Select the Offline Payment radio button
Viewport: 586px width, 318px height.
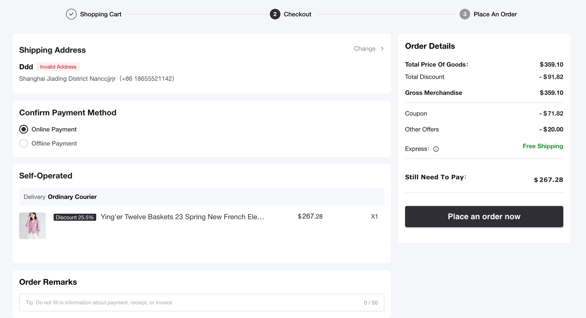[x=24, y=143]
